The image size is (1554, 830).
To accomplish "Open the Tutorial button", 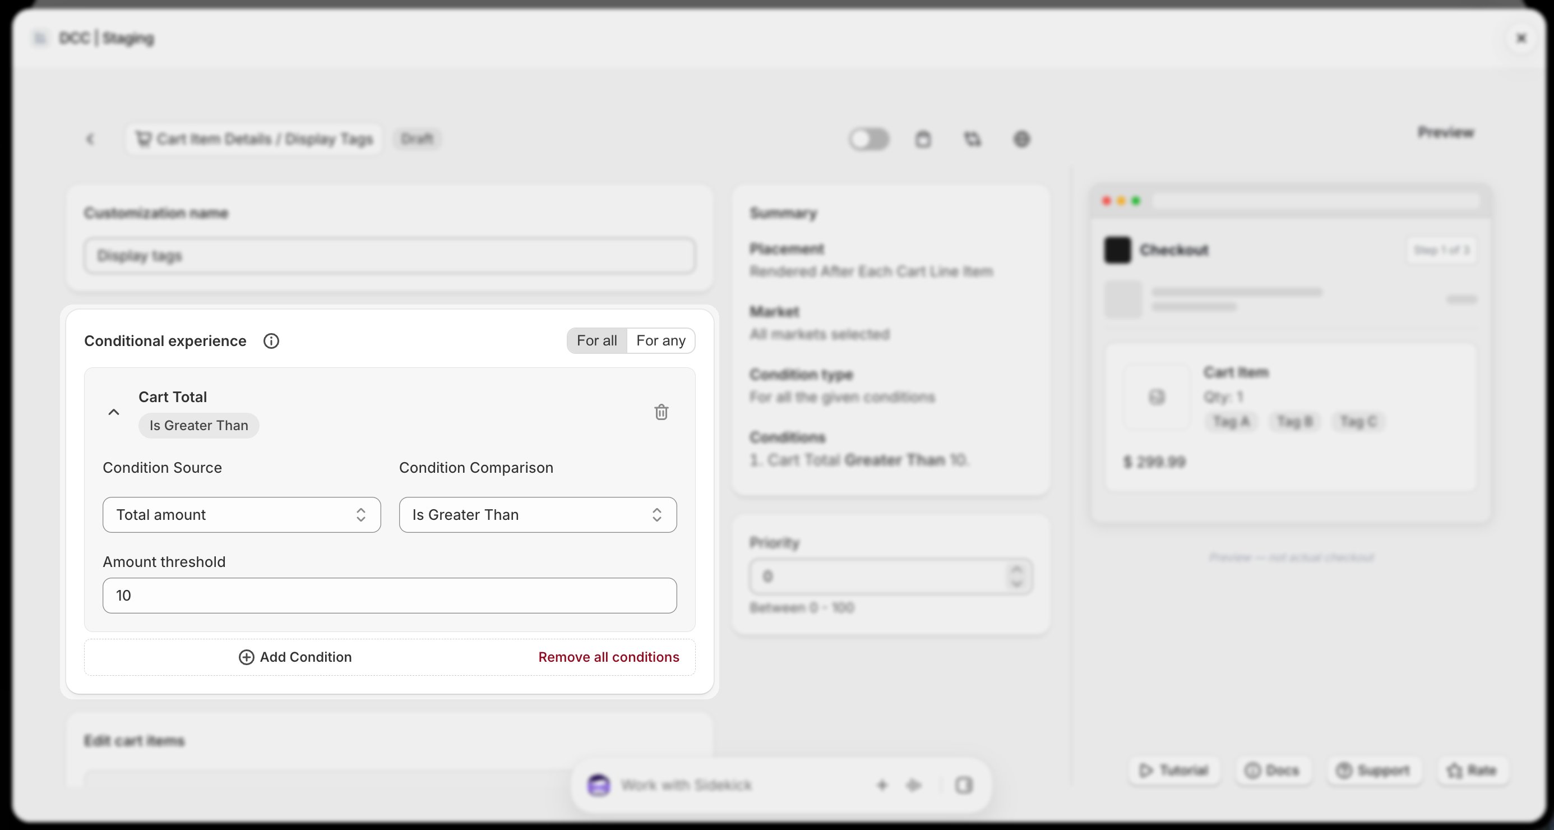I will 1174,770.
